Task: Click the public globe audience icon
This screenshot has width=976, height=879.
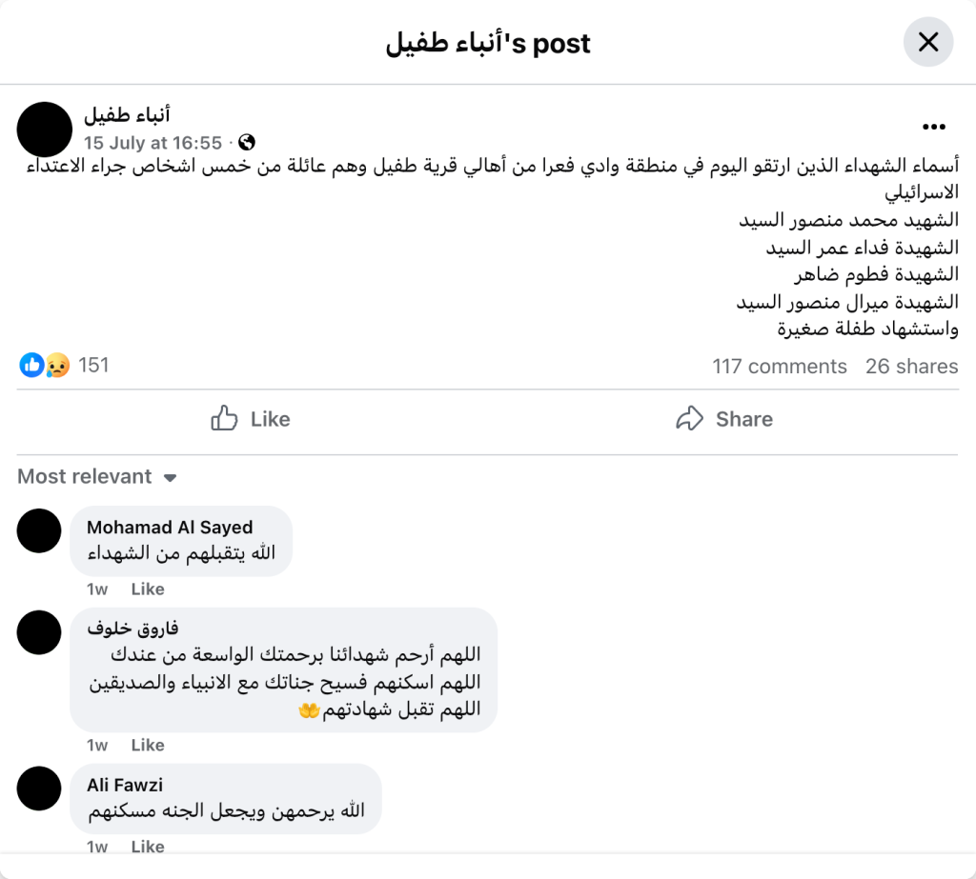Action: click(x=247, y=143)
